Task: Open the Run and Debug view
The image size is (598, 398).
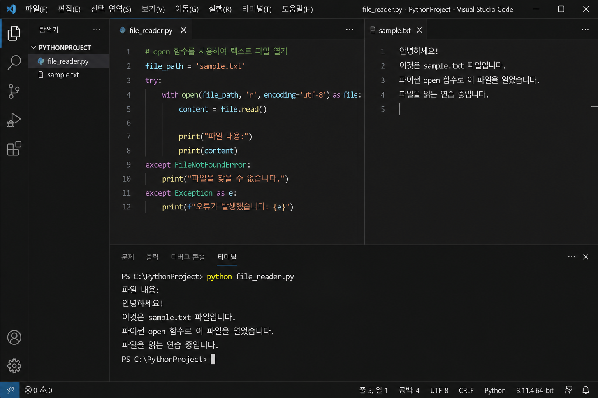Action: pyautogui.click(x=14, y=120)
